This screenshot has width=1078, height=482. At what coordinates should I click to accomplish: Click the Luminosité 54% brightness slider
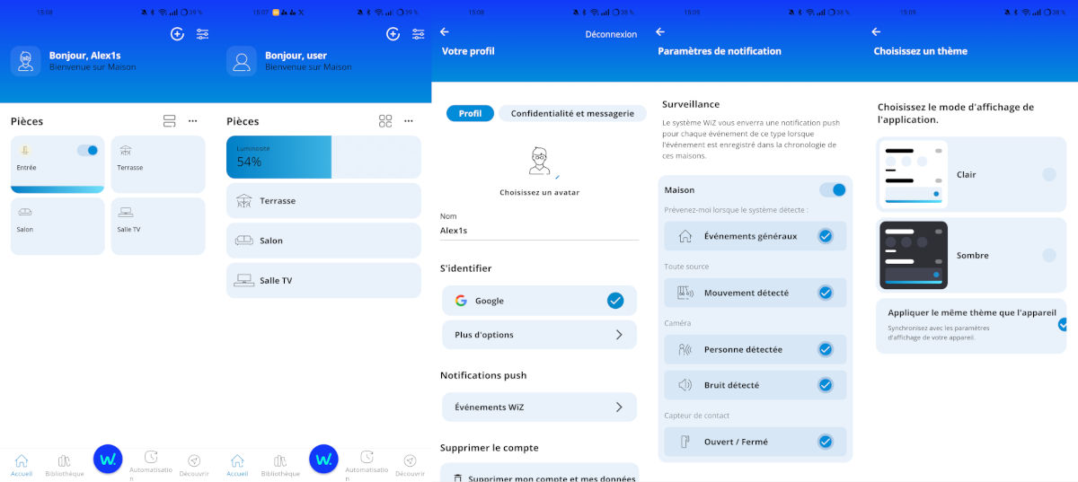[x=323, y=157]
